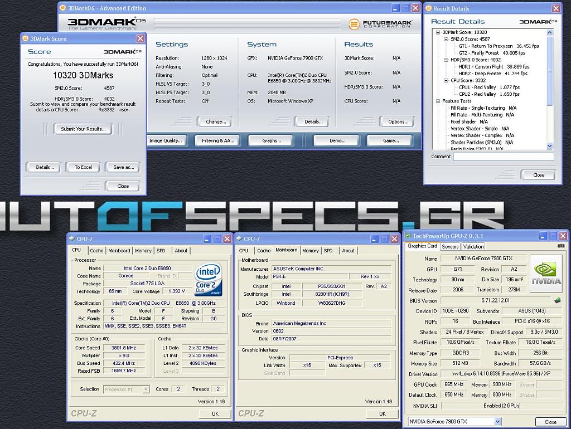Click the Image Quality button

click(x=166, y=140)
